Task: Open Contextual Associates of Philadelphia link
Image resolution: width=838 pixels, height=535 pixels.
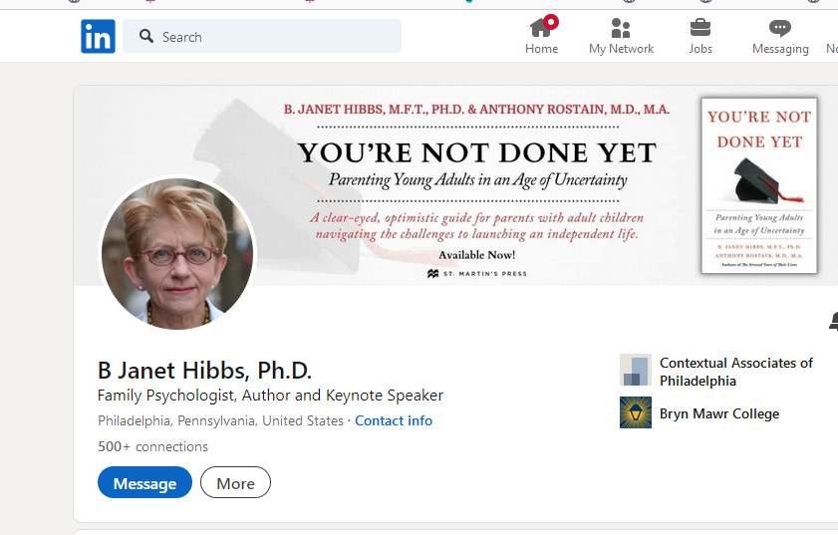Action: point(736,372)
